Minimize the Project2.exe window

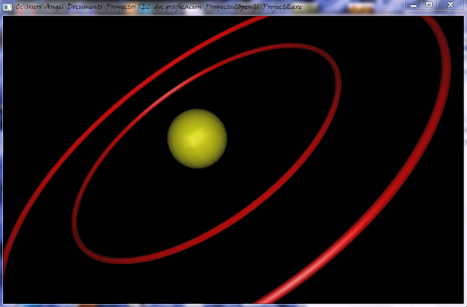point(414,5)
